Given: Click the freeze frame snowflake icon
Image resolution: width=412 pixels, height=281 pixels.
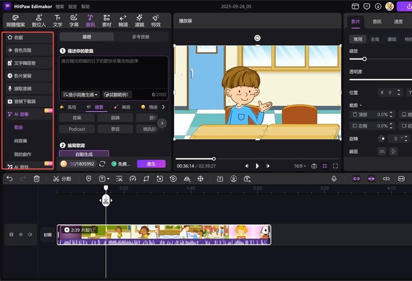Looking at the screenshot, I should pos(200,179).
